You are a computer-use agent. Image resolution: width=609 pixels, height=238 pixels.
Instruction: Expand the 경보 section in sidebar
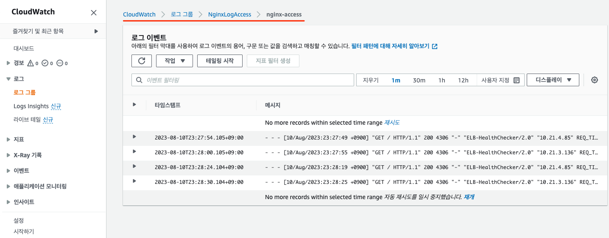pos(8,63)
